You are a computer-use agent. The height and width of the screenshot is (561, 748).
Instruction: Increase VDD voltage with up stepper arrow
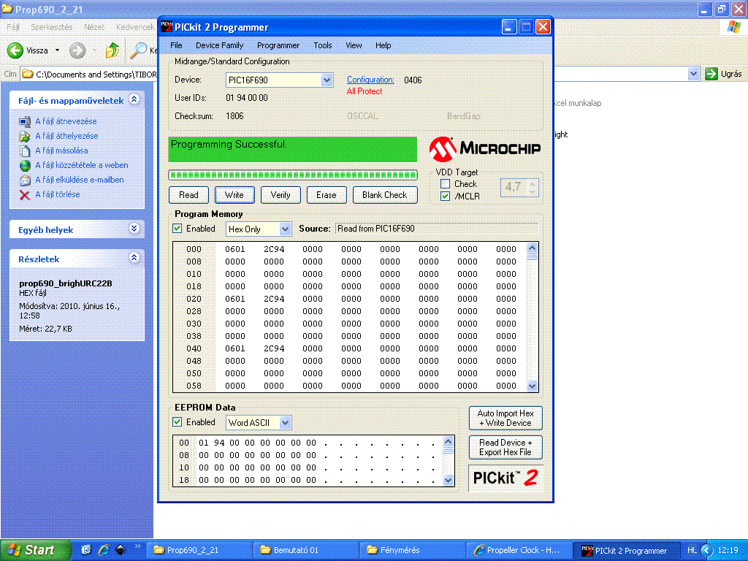pyautogui.click(x=533, y=183)
